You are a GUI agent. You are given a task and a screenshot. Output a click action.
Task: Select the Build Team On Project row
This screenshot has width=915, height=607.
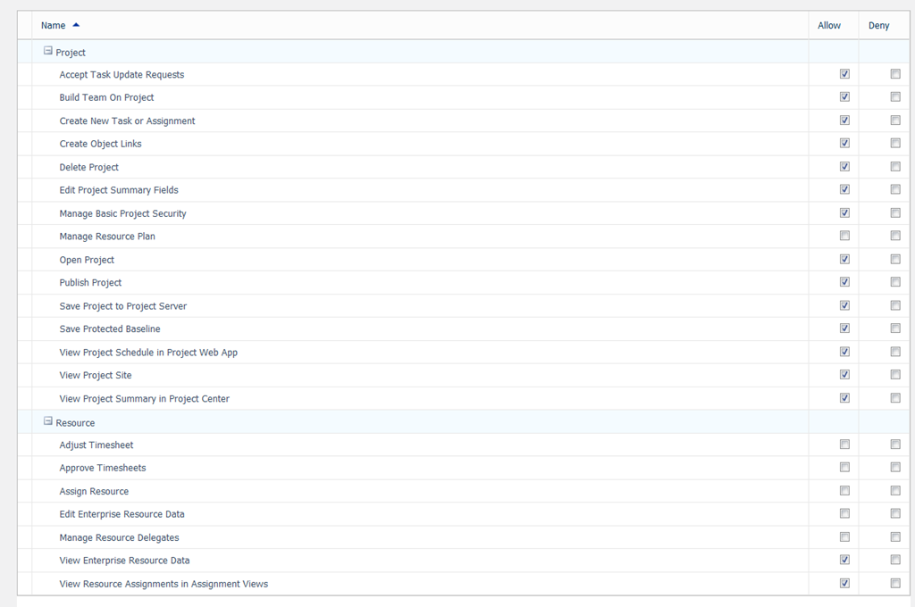107,97
